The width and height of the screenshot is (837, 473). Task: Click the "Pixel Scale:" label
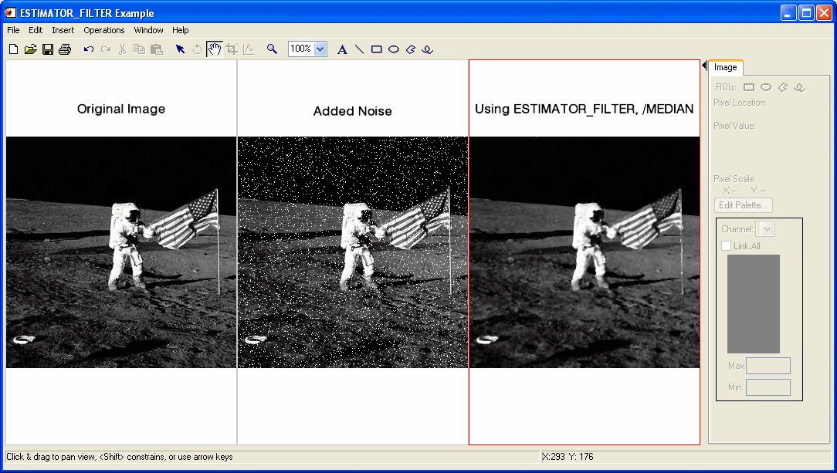click(734, 179)
